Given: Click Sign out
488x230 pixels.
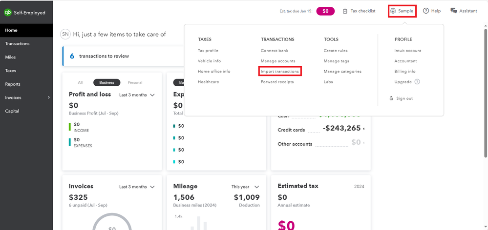Looking at the screenshot, I should pos(404,98).
